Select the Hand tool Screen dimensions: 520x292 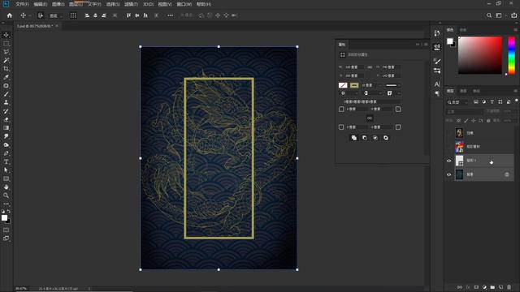point(6,187)
